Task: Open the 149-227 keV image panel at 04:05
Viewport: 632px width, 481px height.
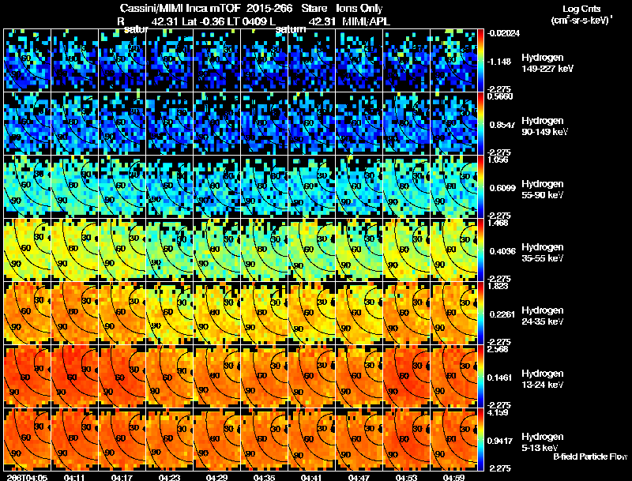Action: (27, 61)
